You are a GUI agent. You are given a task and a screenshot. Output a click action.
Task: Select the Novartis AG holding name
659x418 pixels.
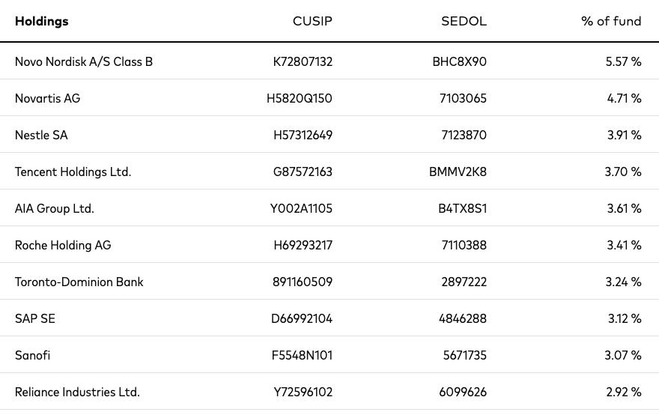(47, 98)
